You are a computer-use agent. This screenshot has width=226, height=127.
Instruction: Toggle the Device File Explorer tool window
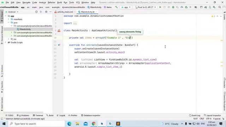(x=225, y=101)
